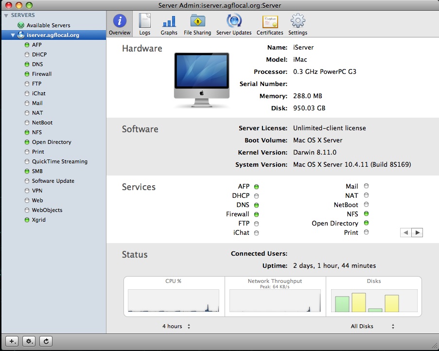Image resolution: width=439 pixels, height=351 pixels.
Task: Click Mail status light in Services
Action: (x=366, y=186)
